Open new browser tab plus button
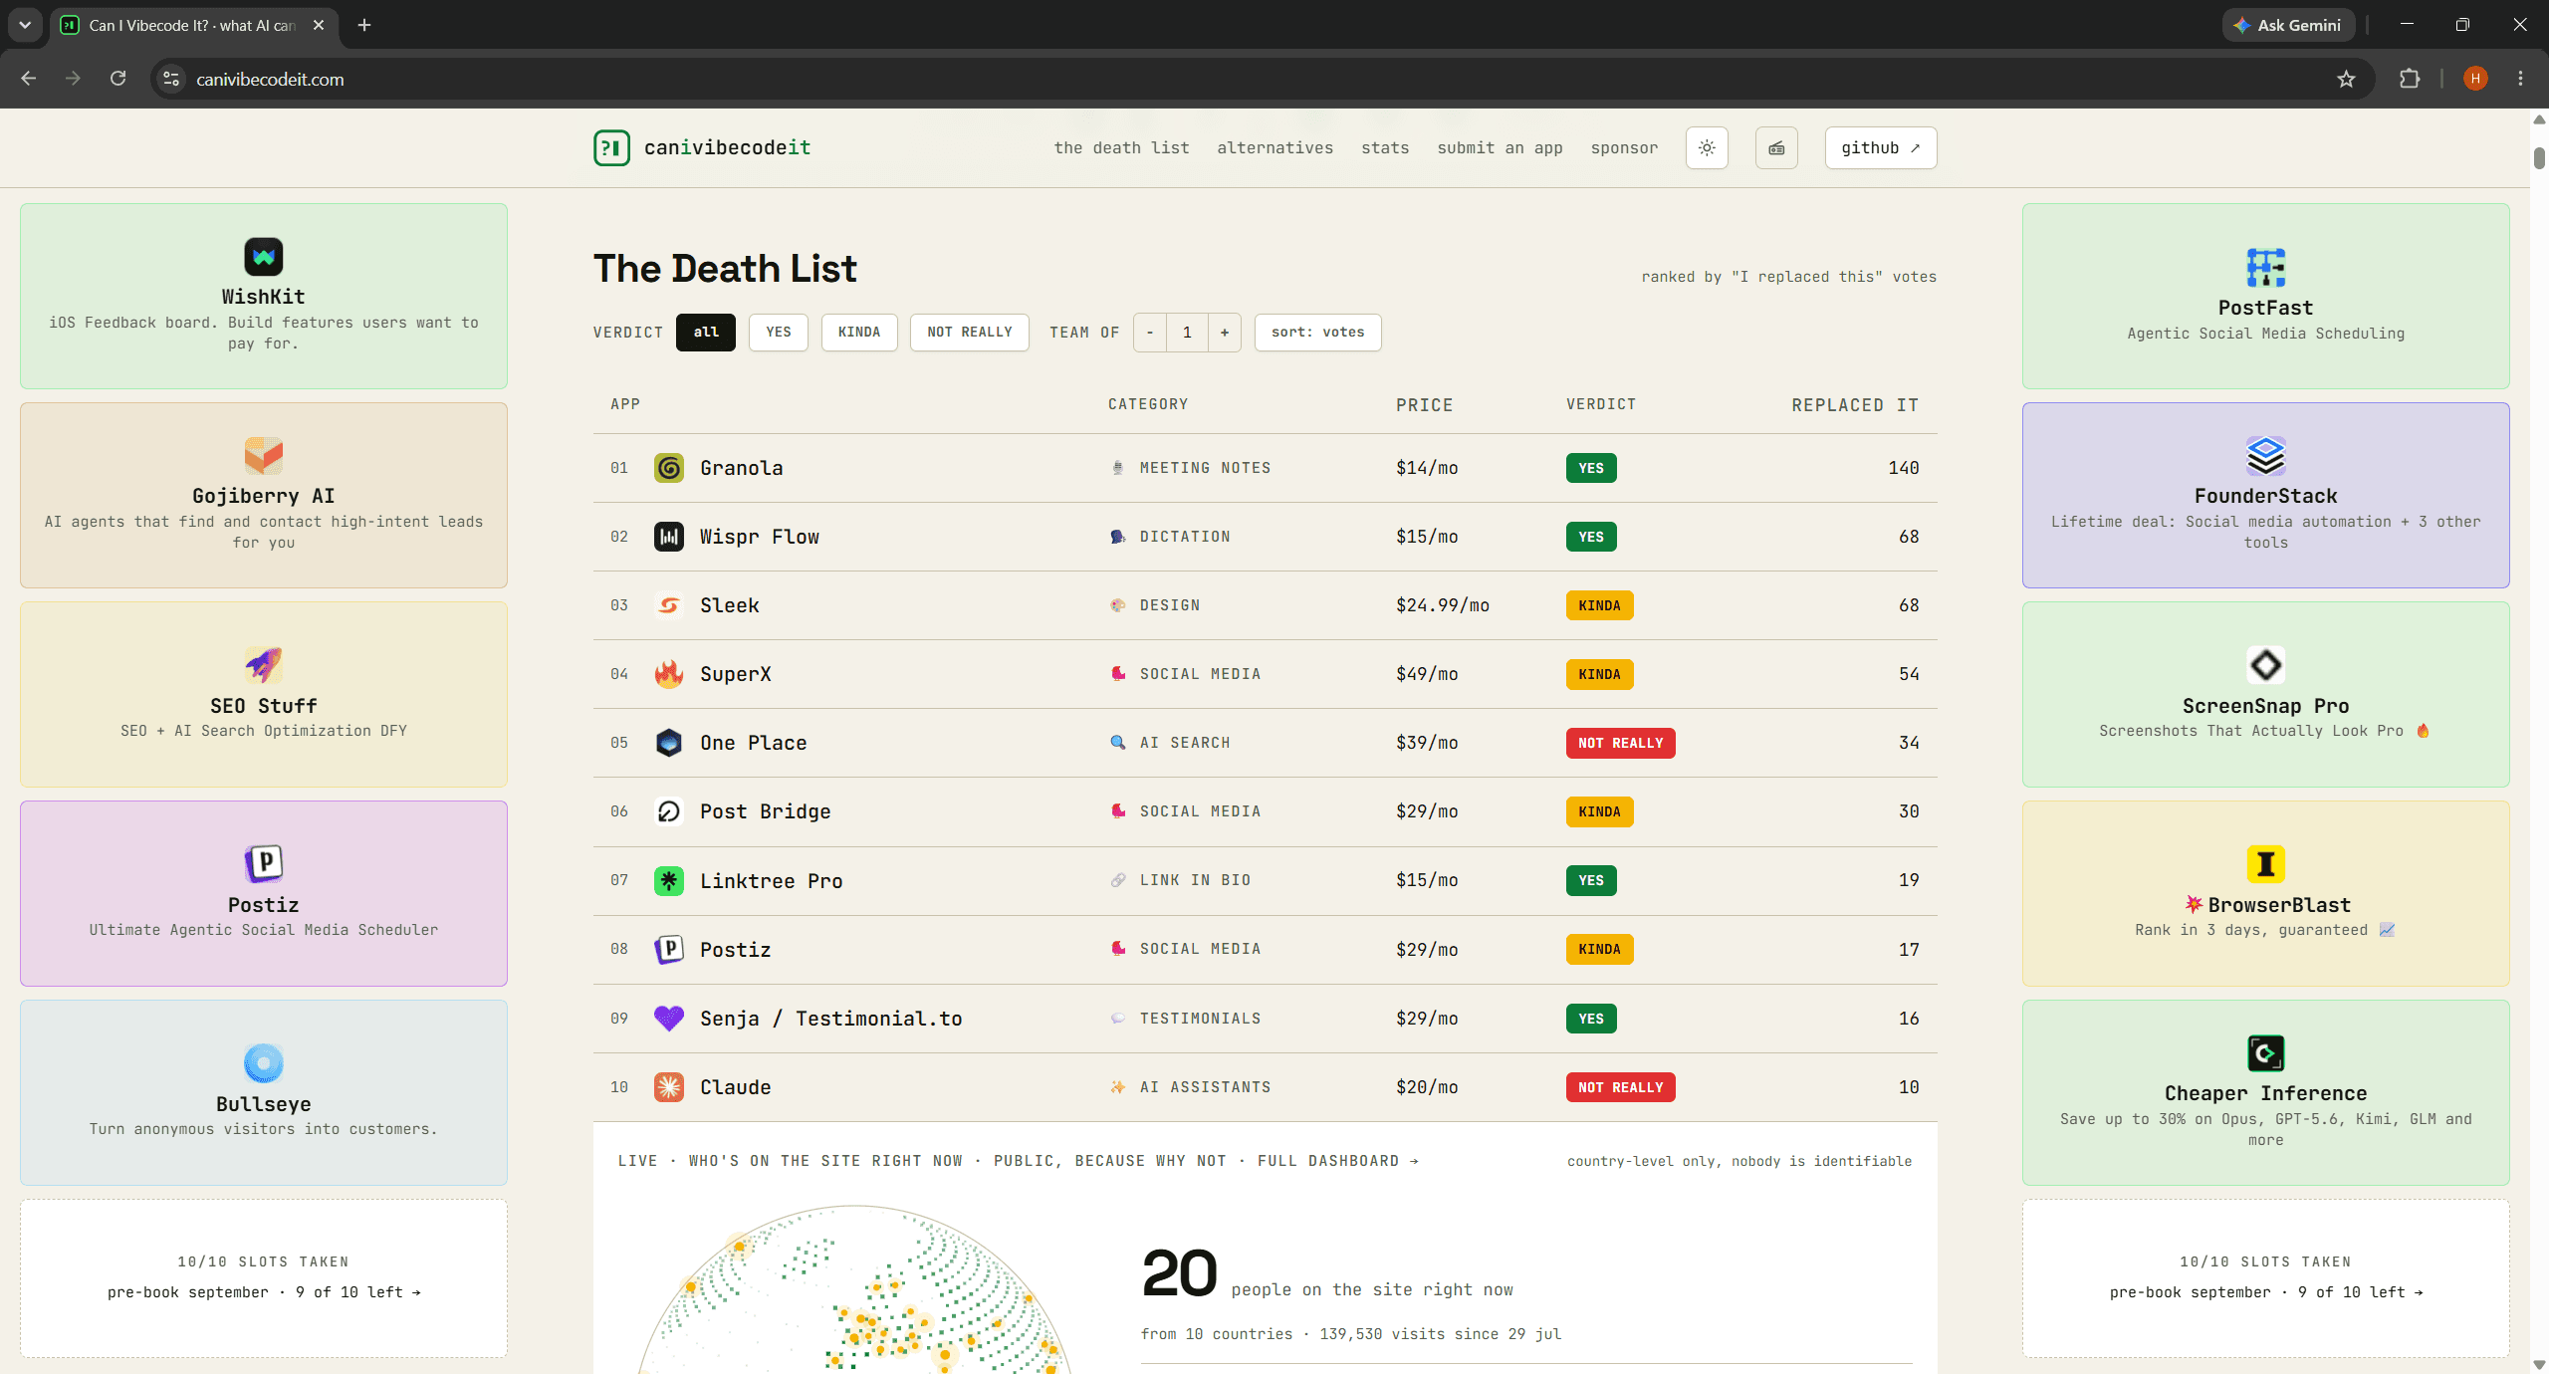Viewport: 2549px width, 1374px height. click(x=364, y=25)
